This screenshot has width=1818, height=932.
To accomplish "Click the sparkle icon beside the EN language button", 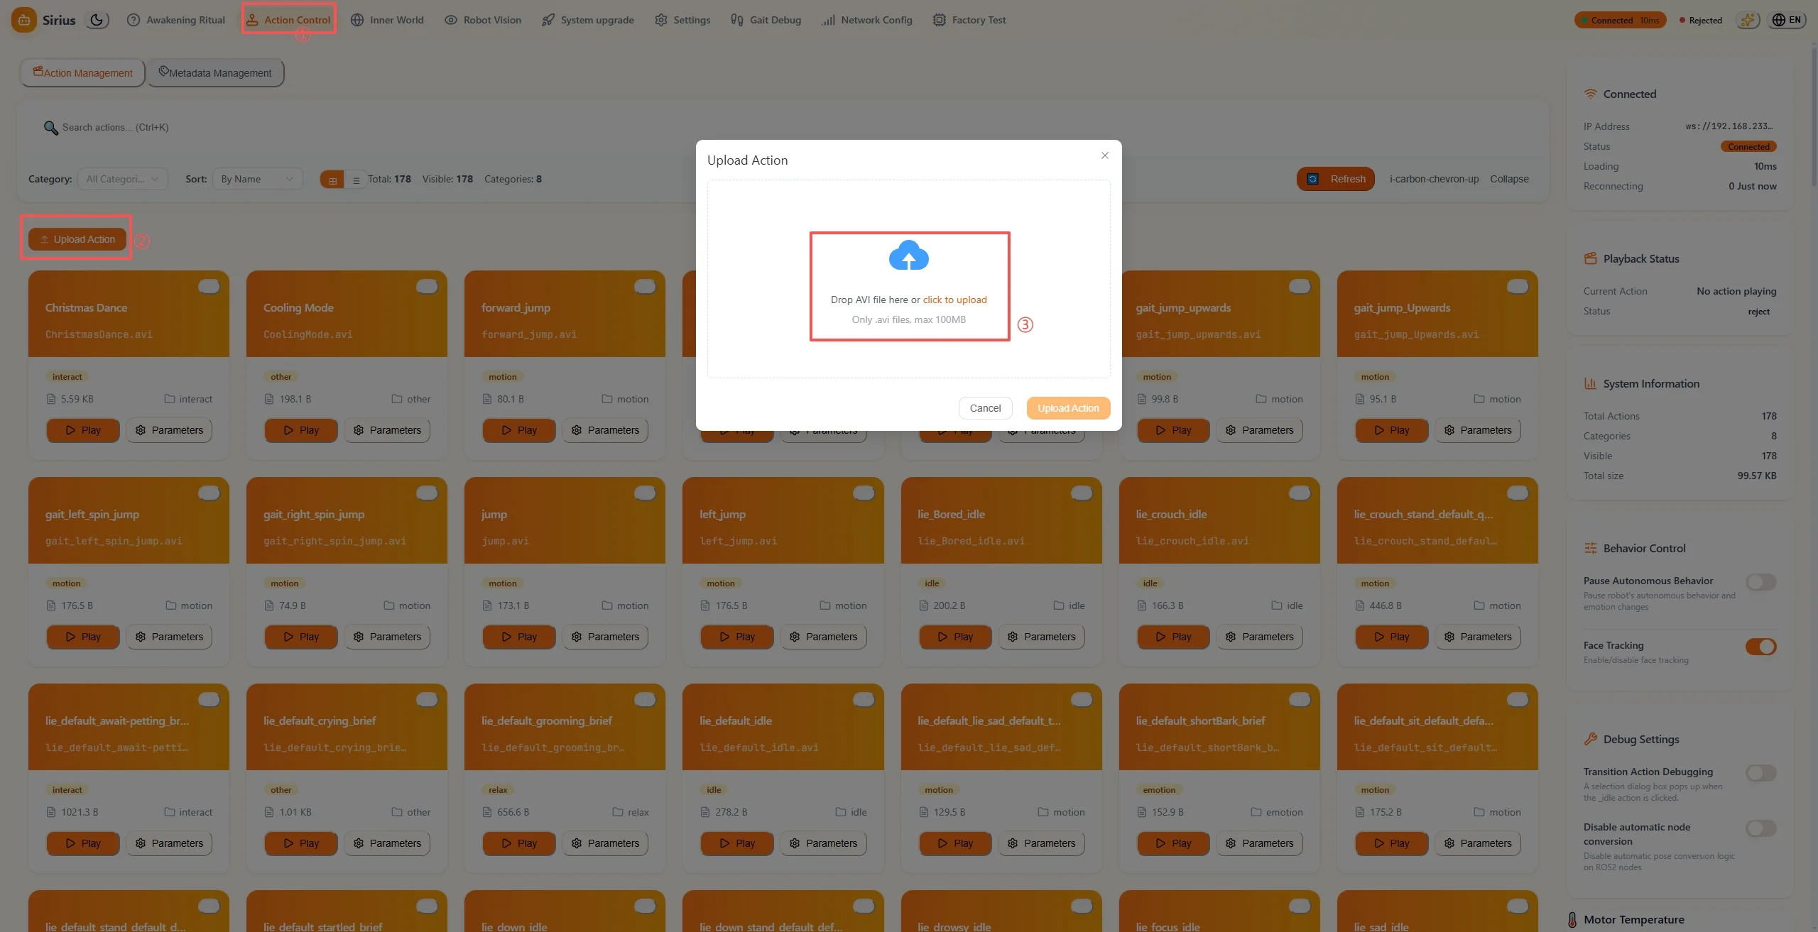I will click(x=1748, y=20).
